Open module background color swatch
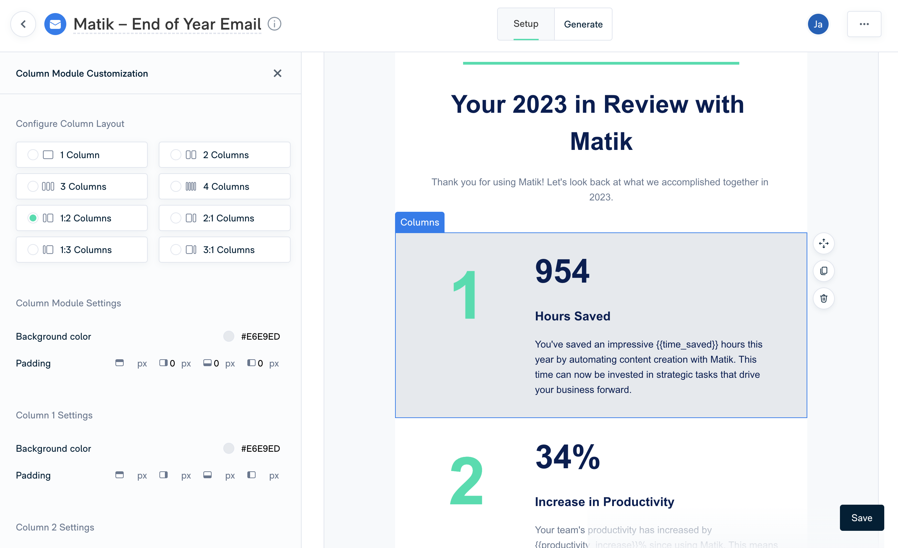Screen dimensions: 898x548 228,336
